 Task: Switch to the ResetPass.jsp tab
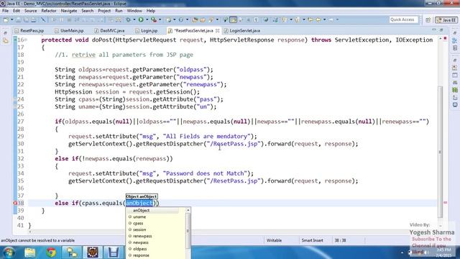[x=29, y=30]
